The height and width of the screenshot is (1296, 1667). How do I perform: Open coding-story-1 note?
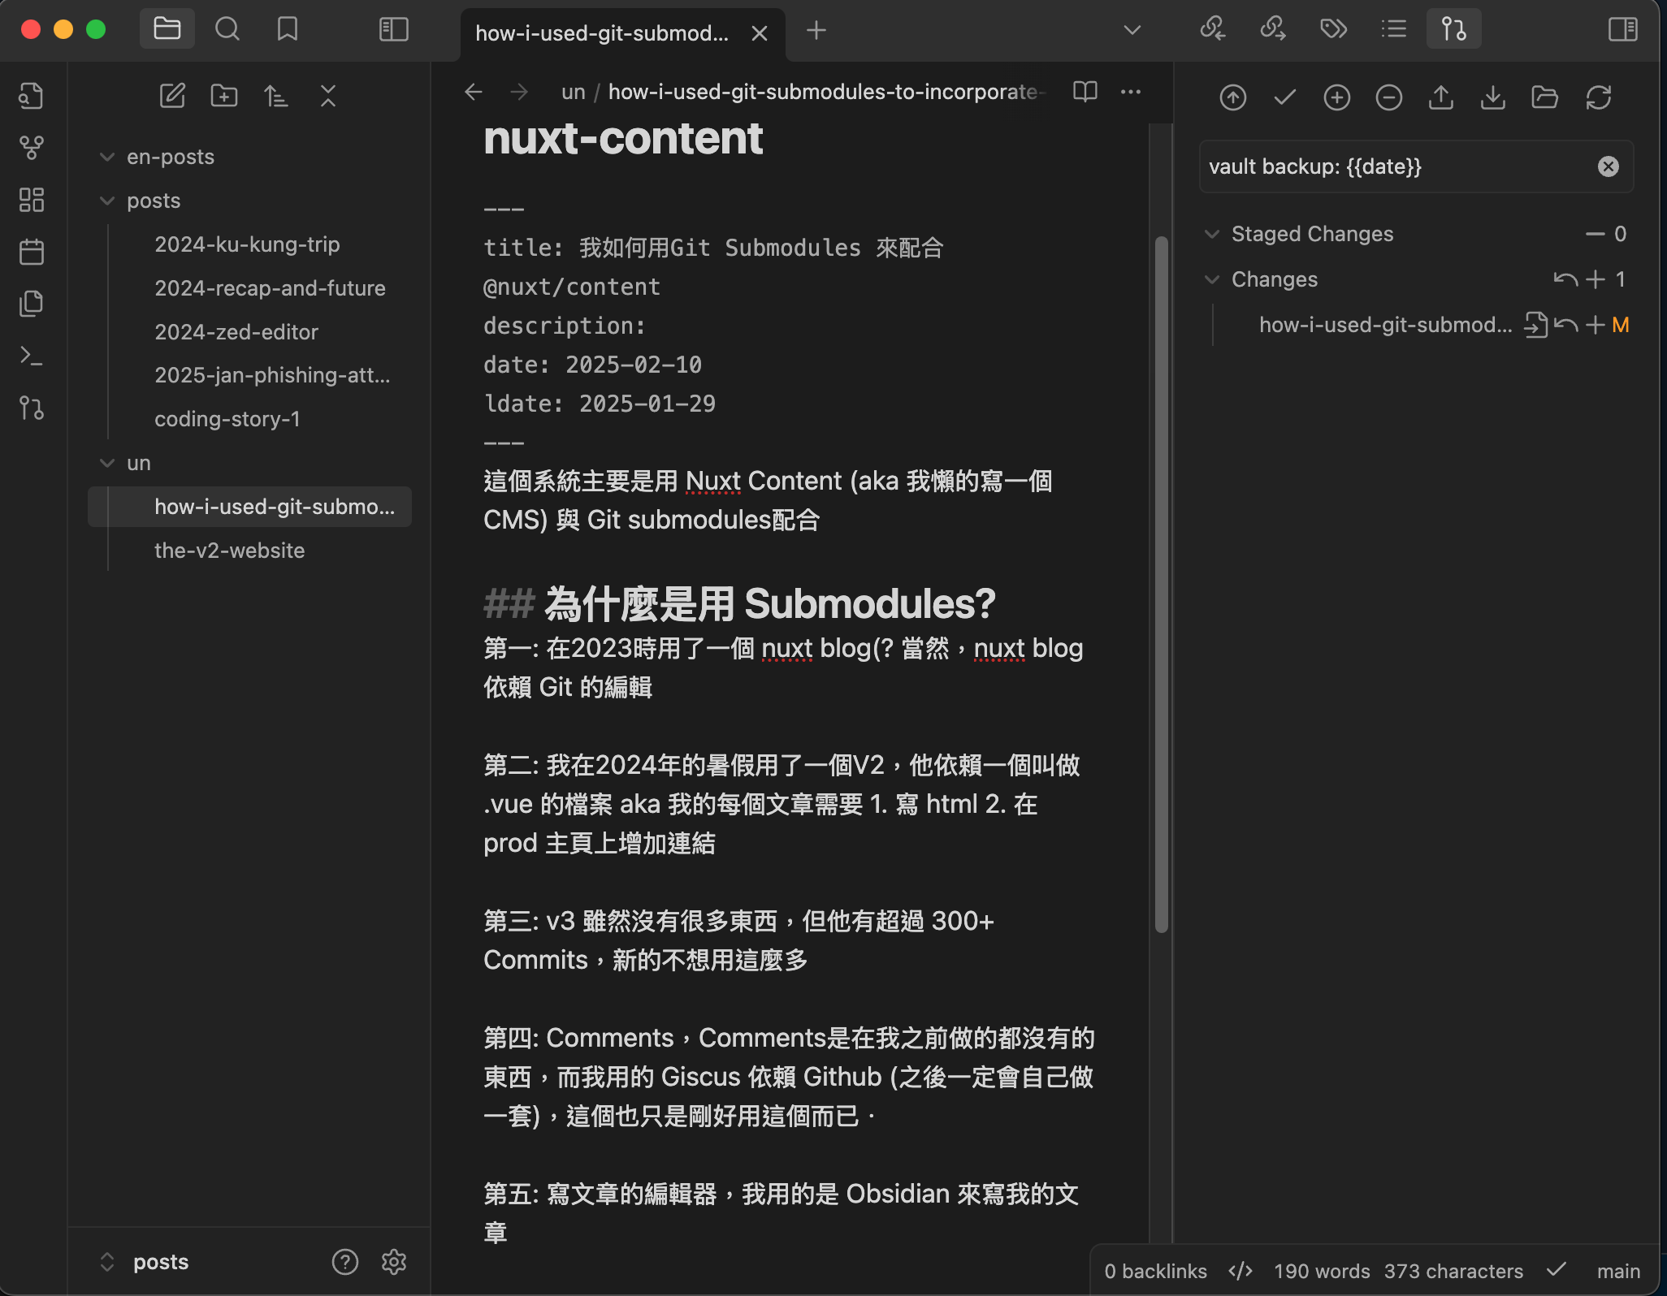click(227, 419)
